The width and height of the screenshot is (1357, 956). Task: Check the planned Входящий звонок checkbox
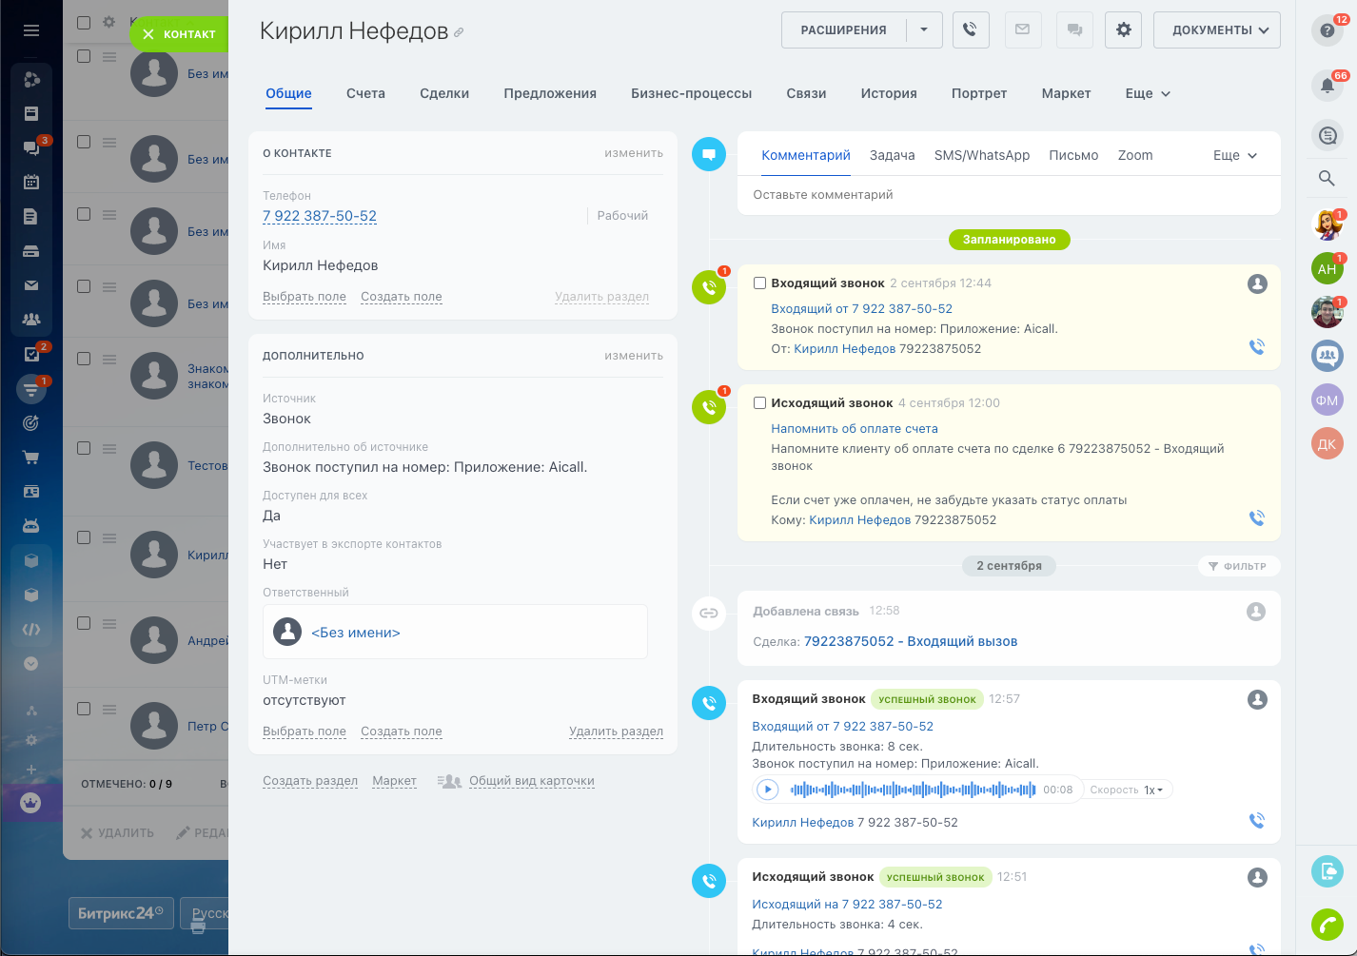click(x=759, y=283)
